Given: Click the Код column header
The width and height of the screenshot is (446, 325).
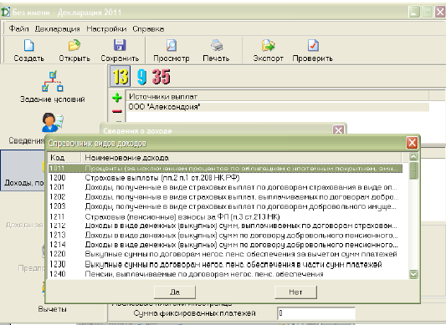Looking at the screenshot, I should pyautogui.click(x=64, y=157).
